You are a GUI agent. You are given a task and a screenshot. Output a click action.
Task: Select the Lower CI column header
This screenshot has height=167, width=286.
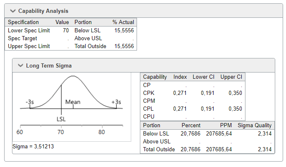[204, 77]
